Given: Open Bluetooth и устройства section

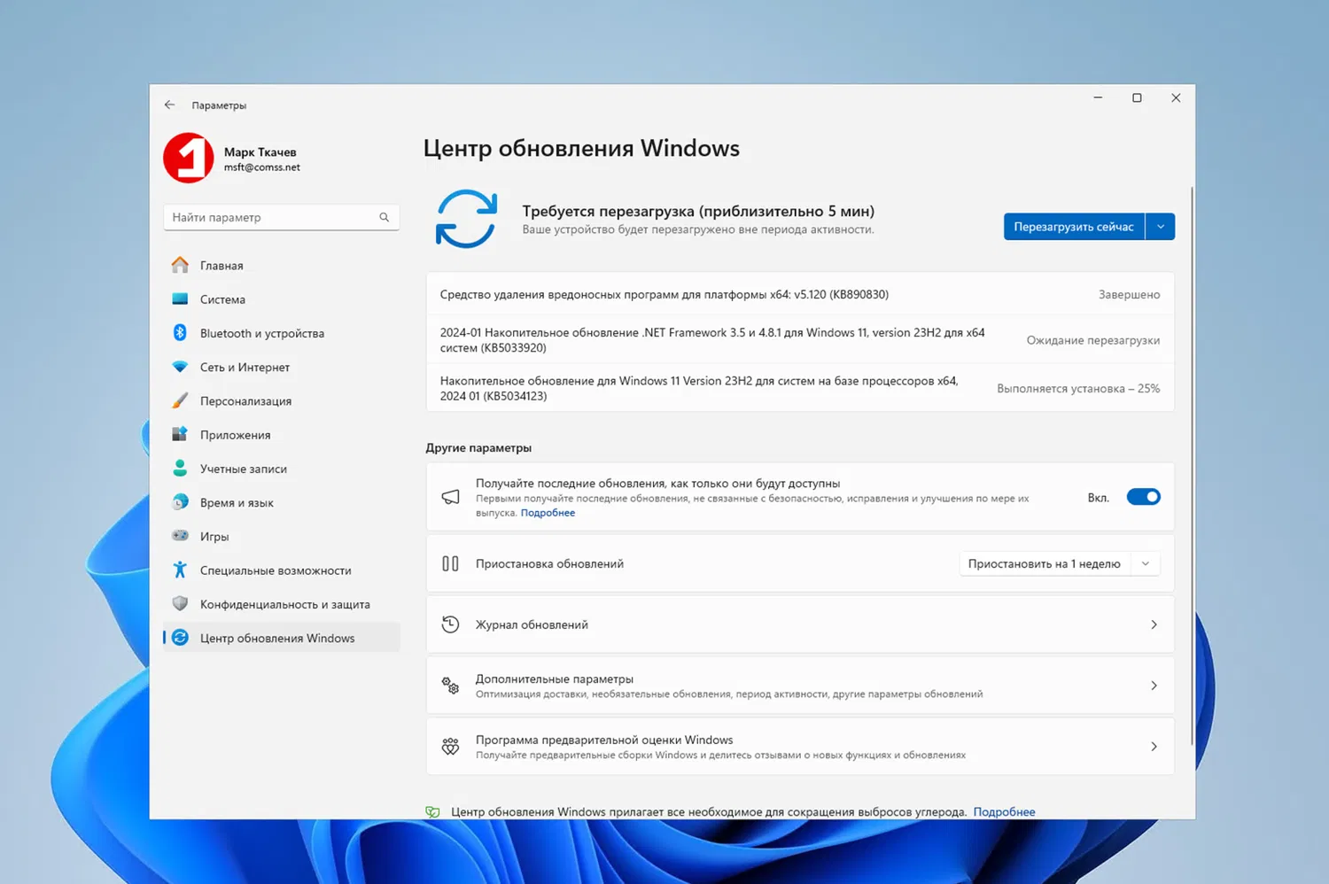Looking at the screenshot, I should [282, 333].
